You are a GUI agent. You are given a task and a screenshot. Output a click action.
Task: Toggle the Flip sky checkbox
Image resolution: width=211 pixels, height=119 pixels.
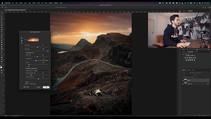click(x=26, y=66)
